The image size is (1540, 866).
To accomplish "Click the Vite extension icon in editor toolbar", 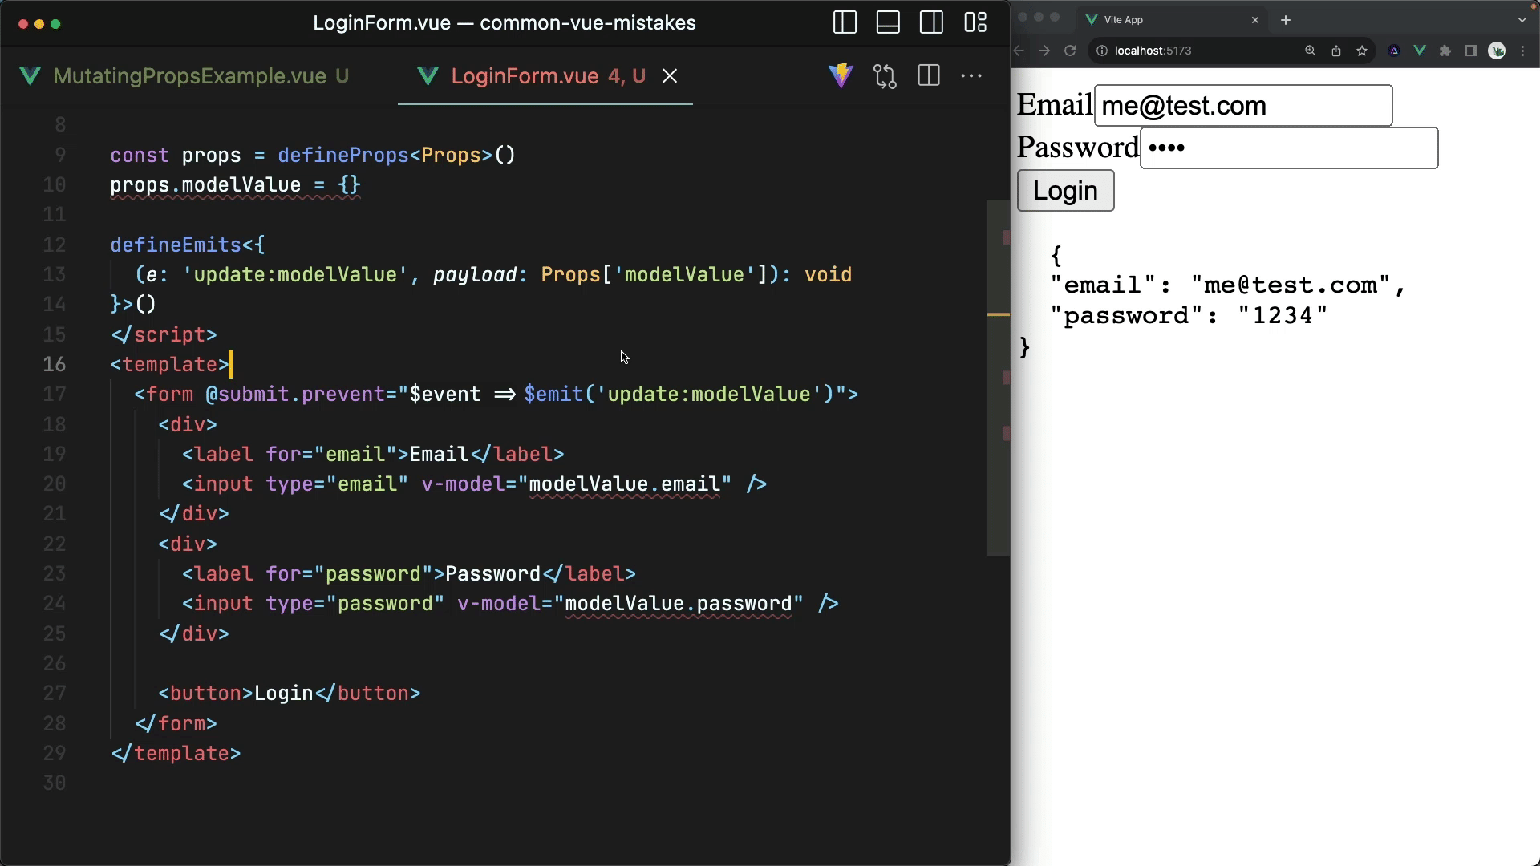I will click(841, 76).
